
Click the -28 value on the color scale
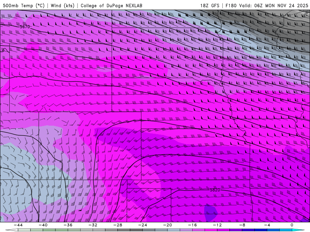(118, 225)
